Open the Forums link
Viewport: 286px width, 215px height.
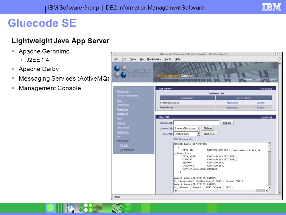(248, 79)
